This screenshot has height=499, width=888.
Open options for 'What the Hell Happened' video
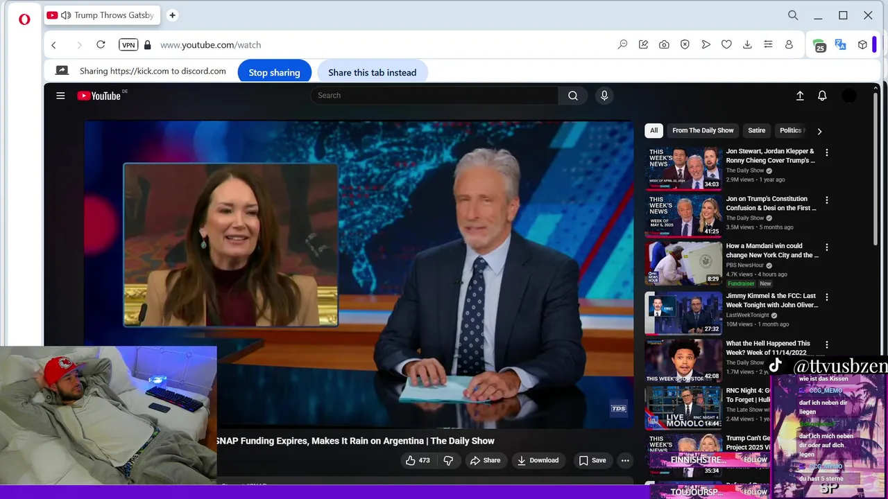826,344
